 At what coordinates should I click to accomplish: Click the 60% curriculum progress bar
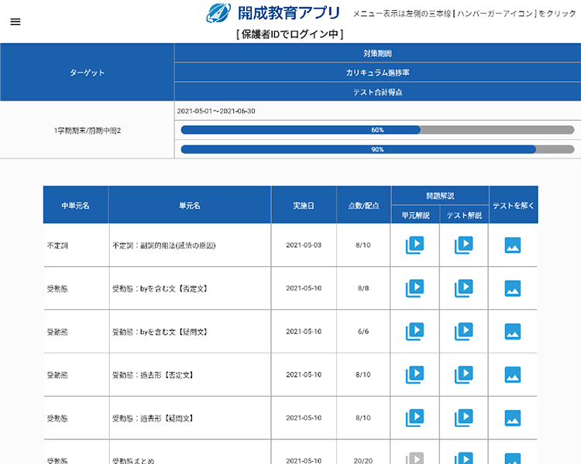point(377,130)
